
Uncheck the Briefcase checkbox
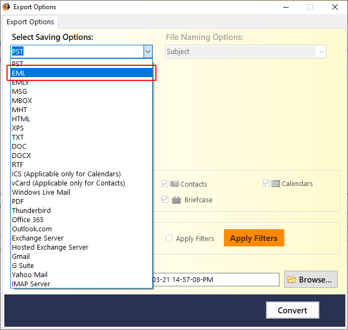165,200
